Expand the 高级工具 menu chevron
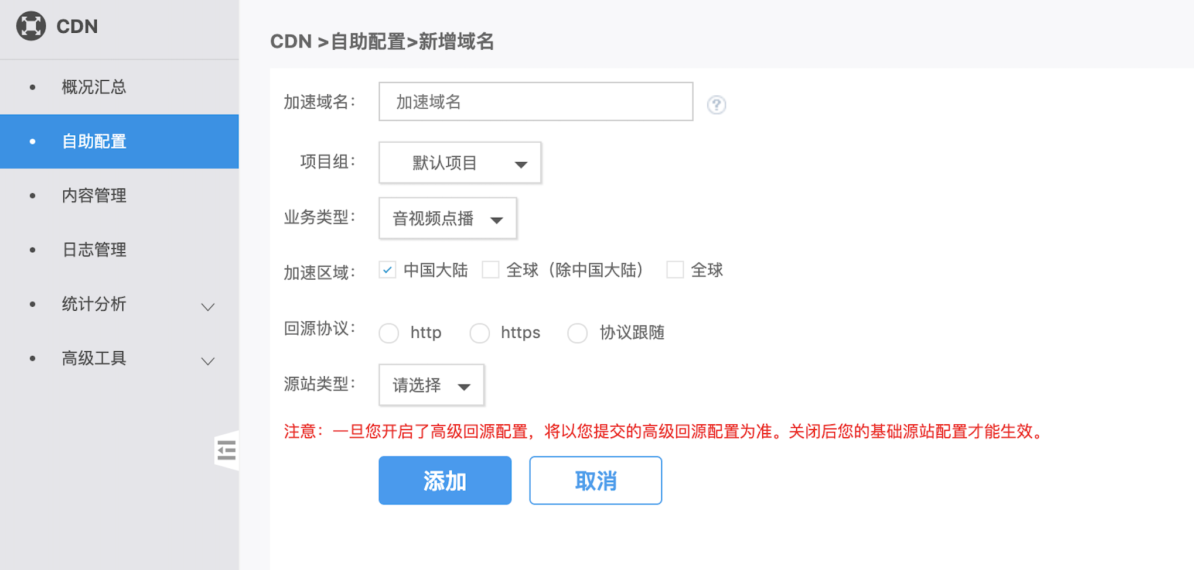 point(208,360)
